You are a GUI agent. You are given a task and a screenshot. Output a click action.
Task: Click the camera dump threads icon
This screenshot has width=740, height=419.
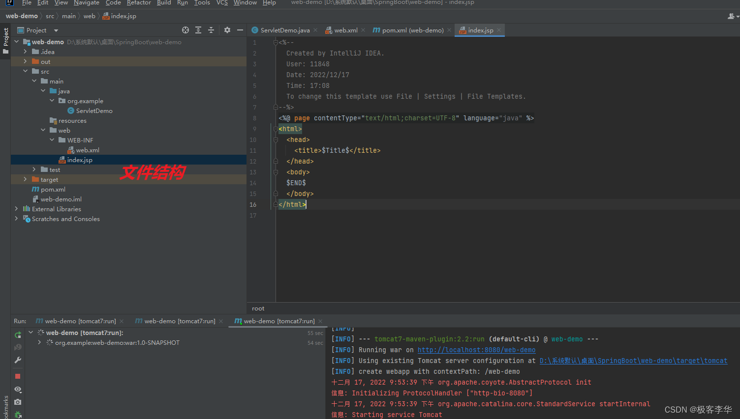(x=18, y=402)
